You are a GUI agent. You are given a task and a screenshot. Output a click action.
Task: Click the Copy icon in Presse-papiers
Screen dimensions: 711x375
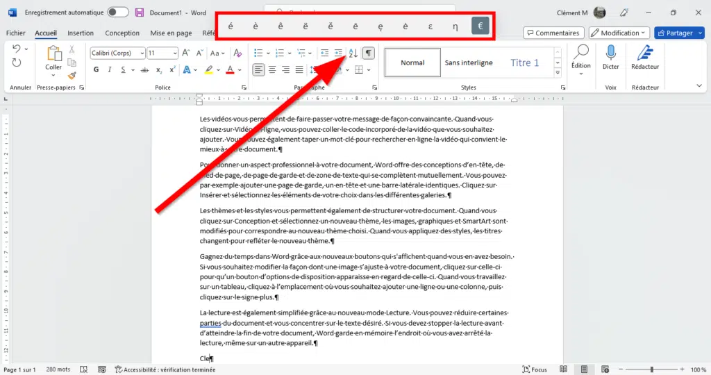72,62
